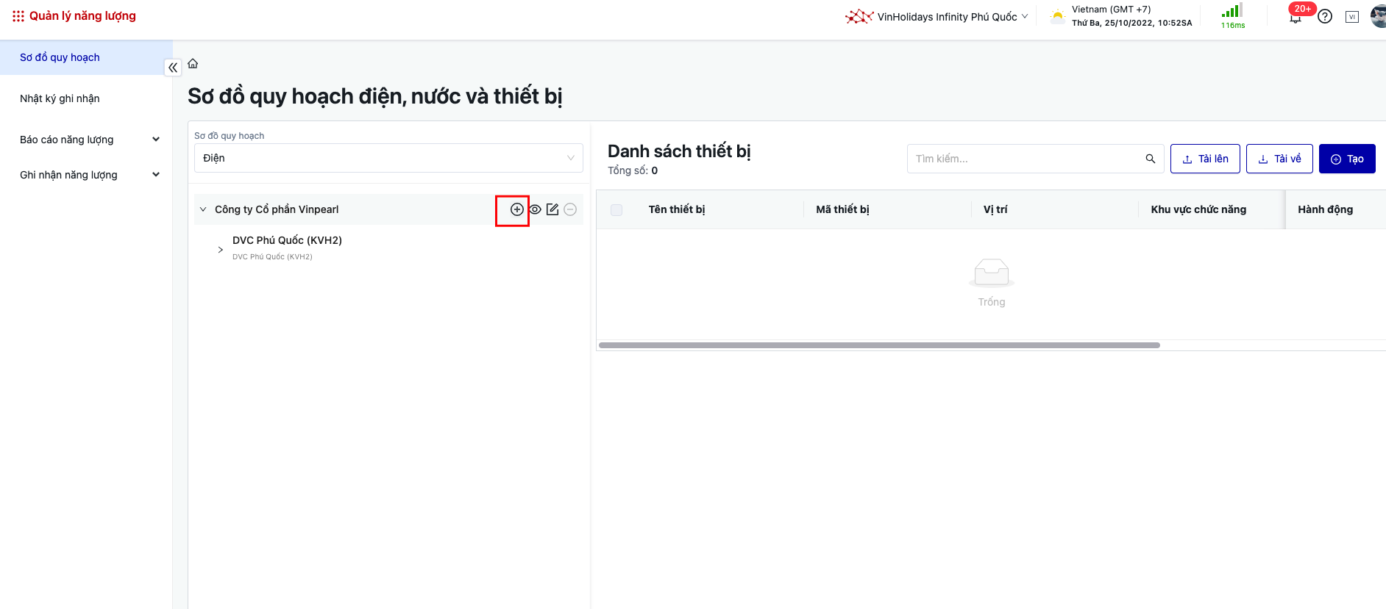Viewport: 1386px width, 609px height.
Task: Collapse the sidebar with double-chevron icon
Action: [173, 68]
